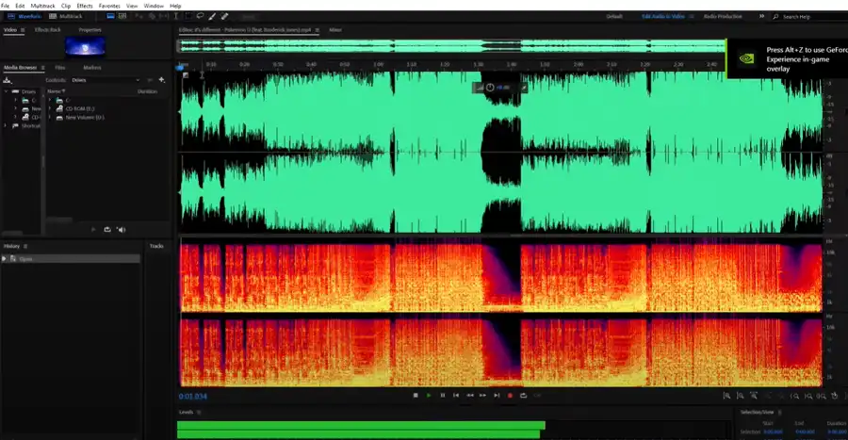This screenshot has height=440, width=848.
Task: Toggle skip selection in transport bar
Action: pos(537,395)
